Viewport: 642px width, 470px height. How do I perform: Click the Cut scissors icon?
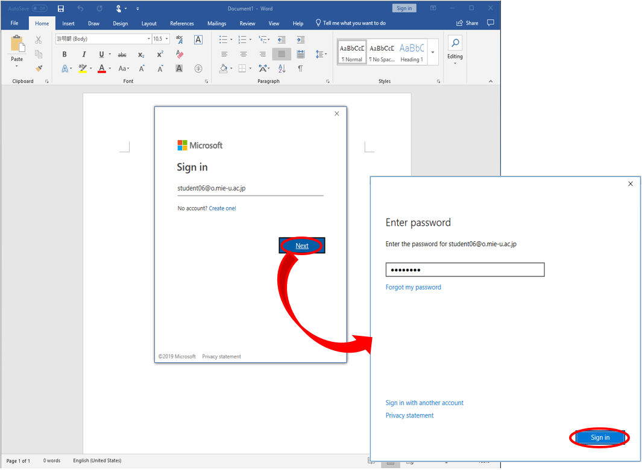tap(39, 40)
